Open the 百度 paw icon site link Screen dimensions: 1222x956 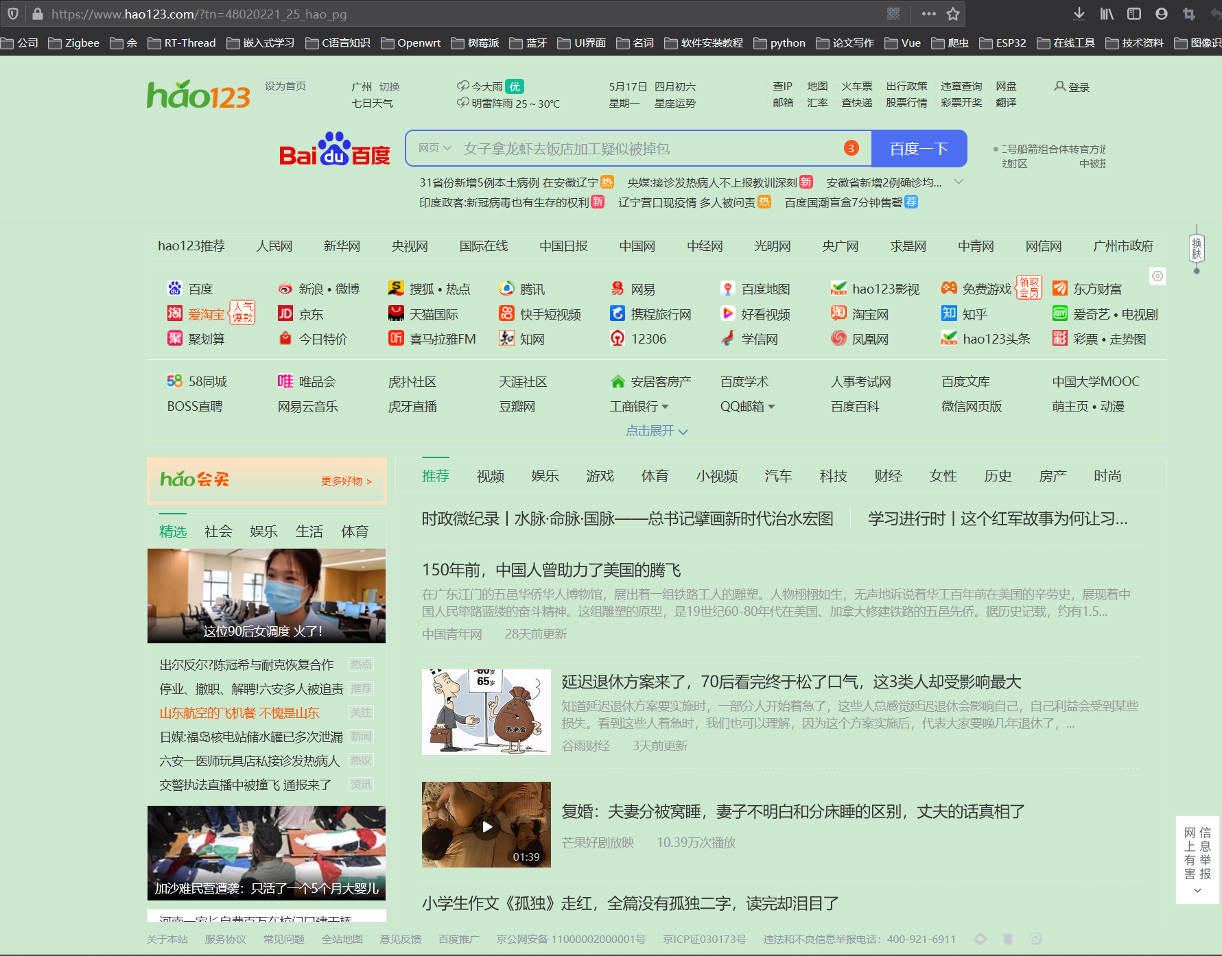pos(174,288)
